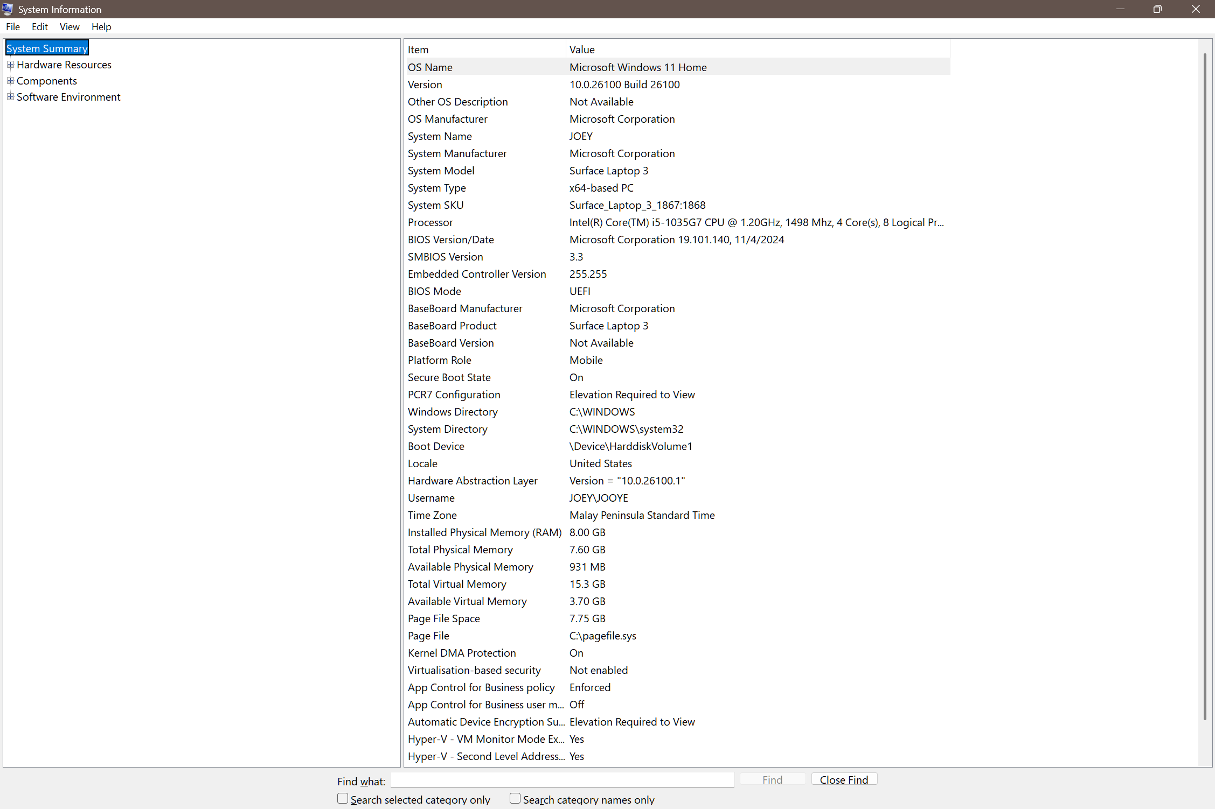Image resolution: width=1215 pixels, height=809 pixels.
Task: Click the System Type row
Action: 677,188
